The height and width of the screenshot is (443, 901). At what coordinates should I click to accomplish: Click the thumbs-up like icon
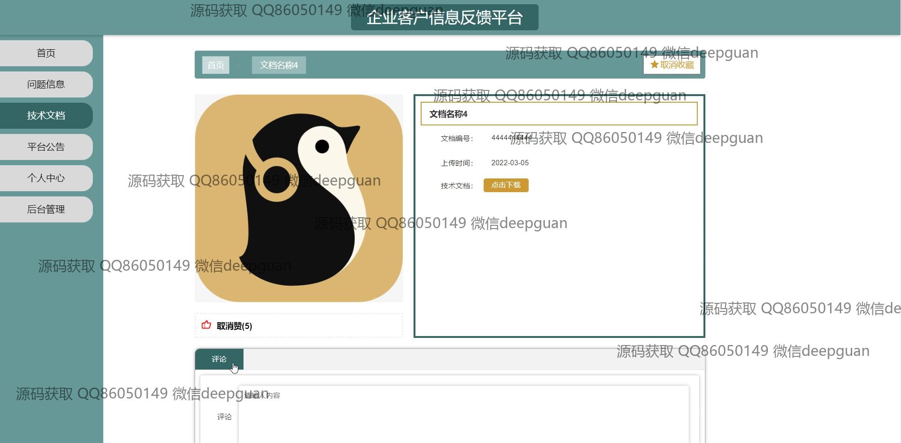[x=206, y=325]
